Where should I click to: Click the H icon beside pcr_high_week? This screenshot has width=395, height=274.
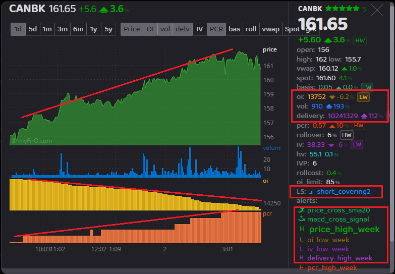pyautogui.click(x=301, y=267)
